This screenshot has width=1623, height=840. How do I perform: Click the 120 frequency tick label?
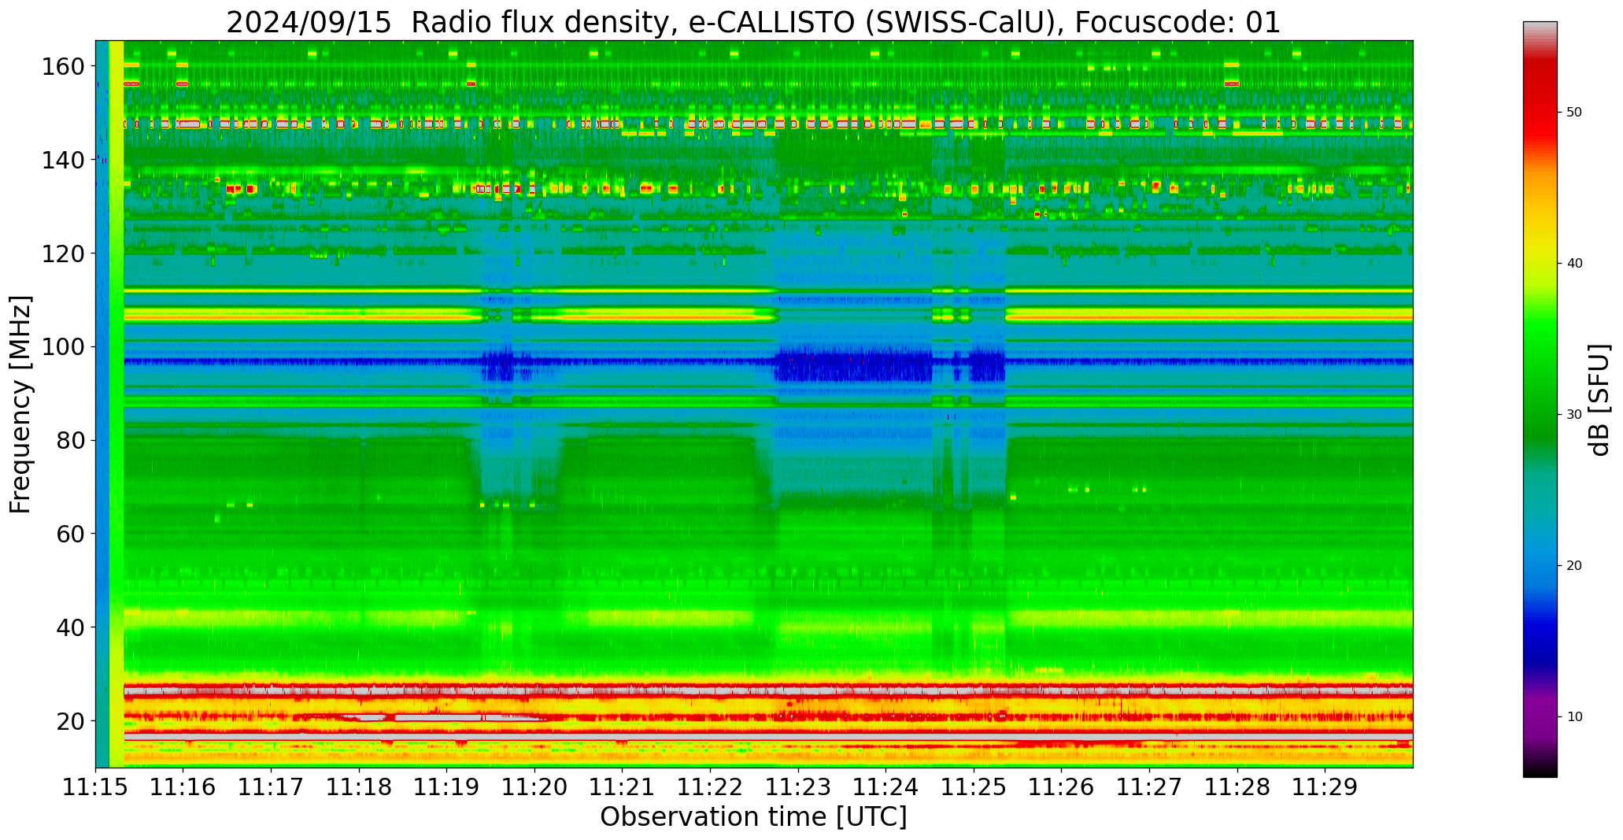(63, 253)
